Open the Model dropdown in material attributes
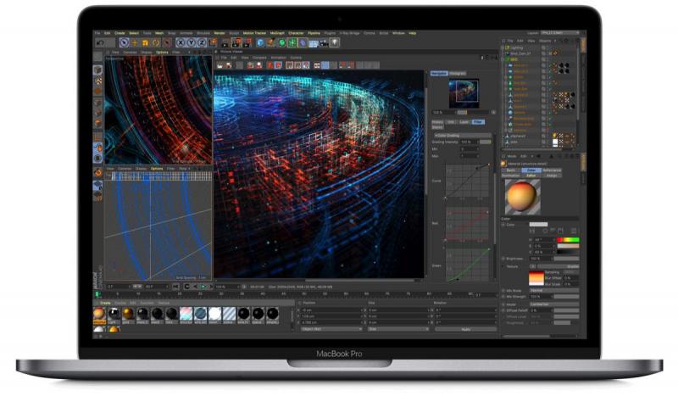The width and height of the screenshot is (678, 396). point(554,304)
